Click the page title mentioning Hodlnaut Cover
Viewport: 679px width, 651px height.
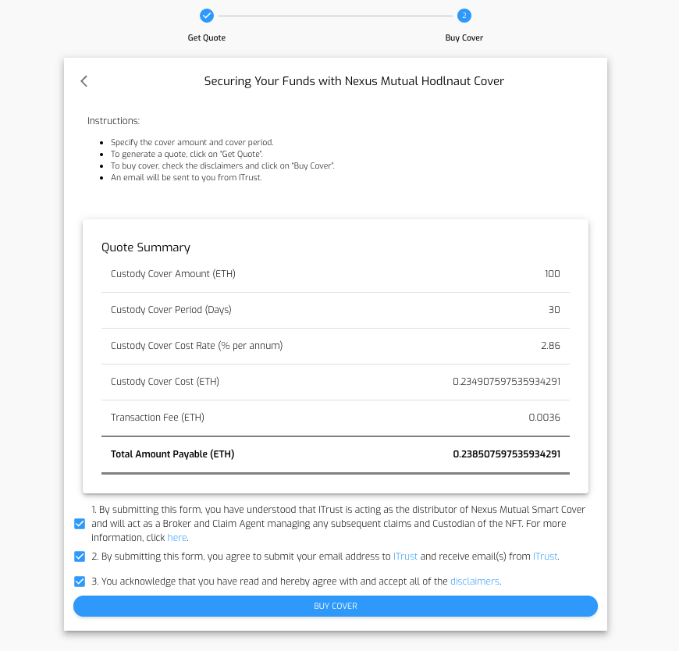tap(354, 81)
